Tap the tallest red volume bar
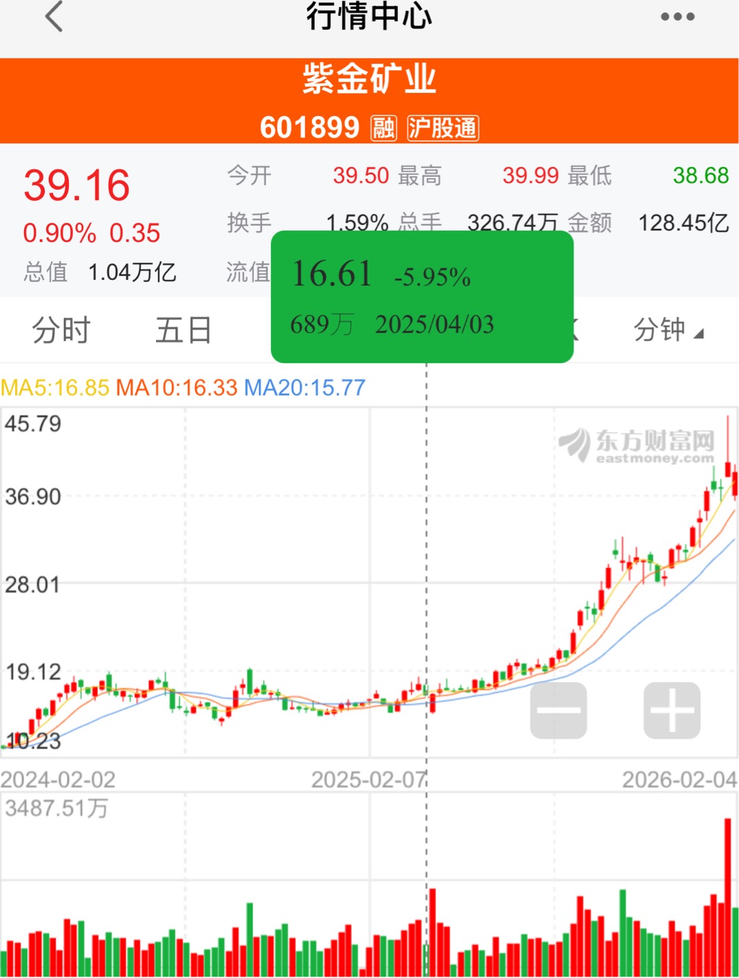Viewport: 739px width, 978px height. [x=728, y=897]
